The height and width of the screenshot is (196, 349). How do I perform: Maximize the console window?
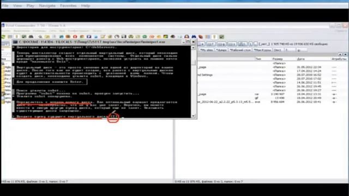(188, 42)
